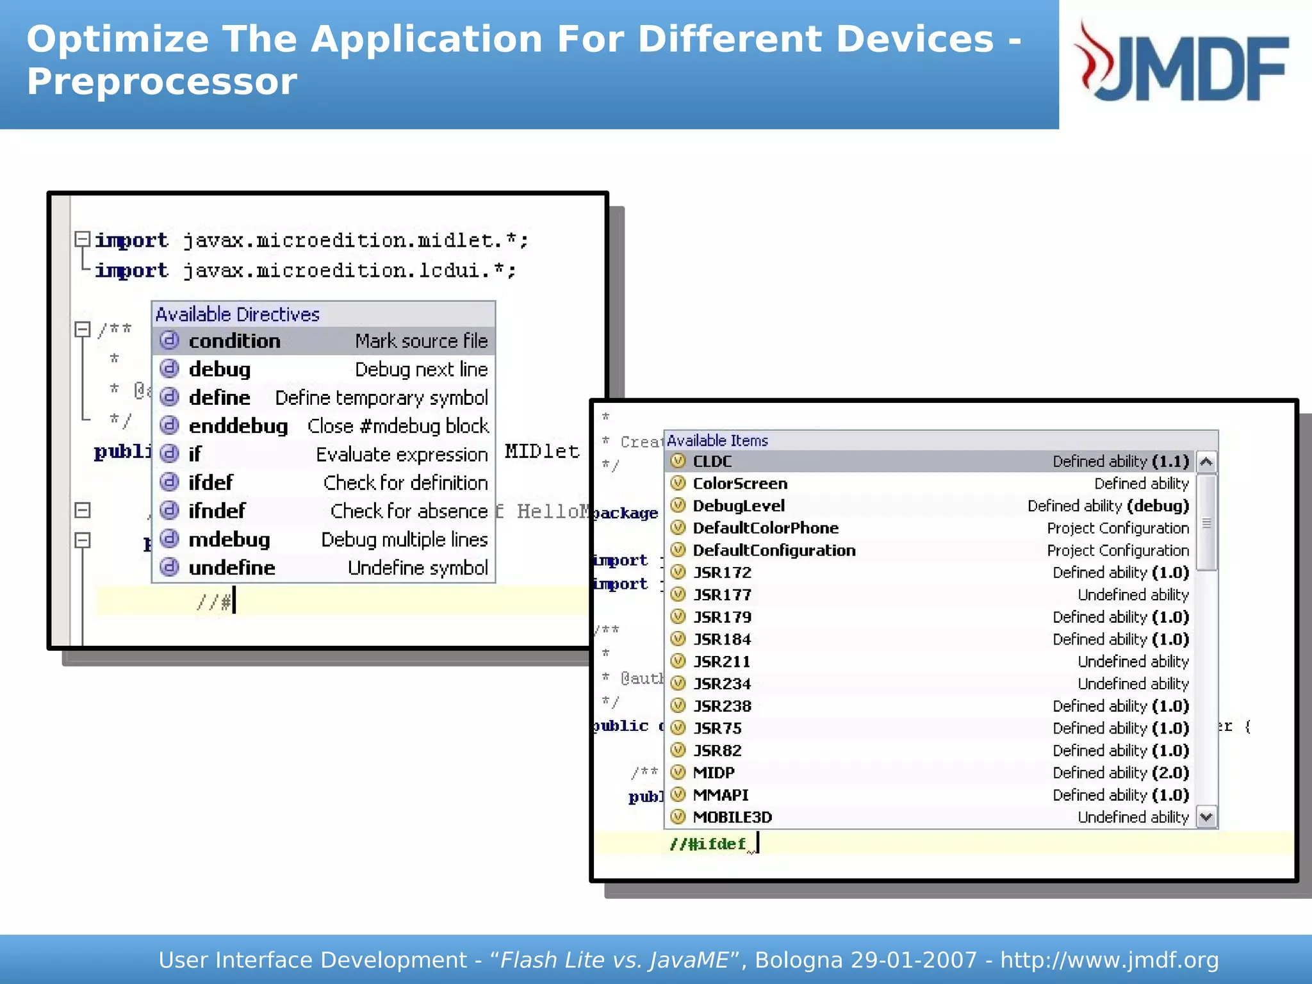The height and width of the screenshot is (984, 1312).
Task: Click the MIDP item icon
Action: (x=678, y=773)
